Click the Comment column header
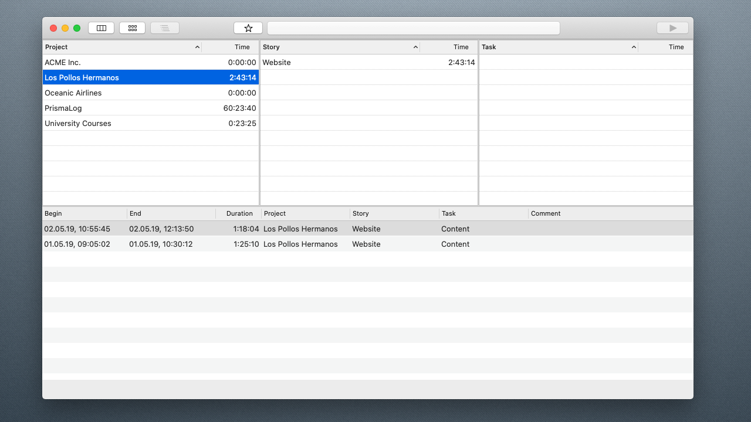This screenshot has width=751, height=422. click(611, 213)
